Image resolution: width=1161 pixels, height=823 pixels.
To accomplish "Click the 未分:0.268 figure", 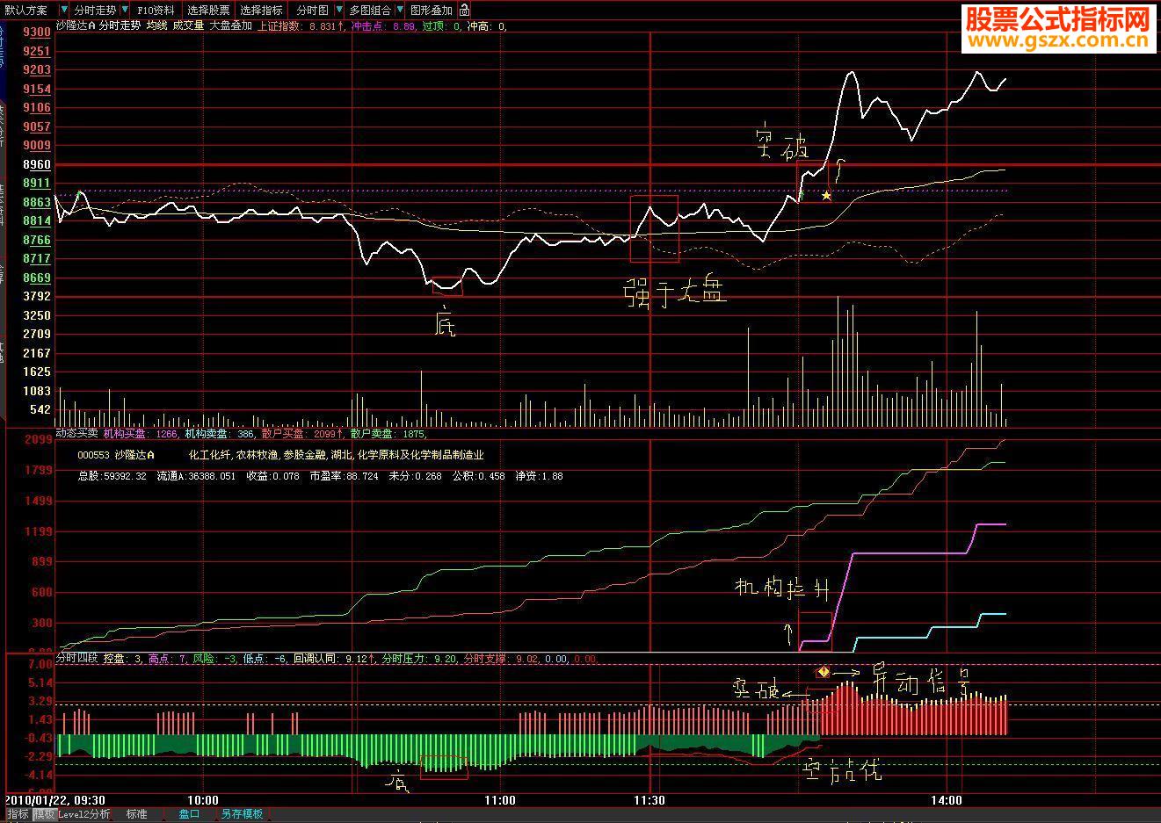I will (416, 476).
